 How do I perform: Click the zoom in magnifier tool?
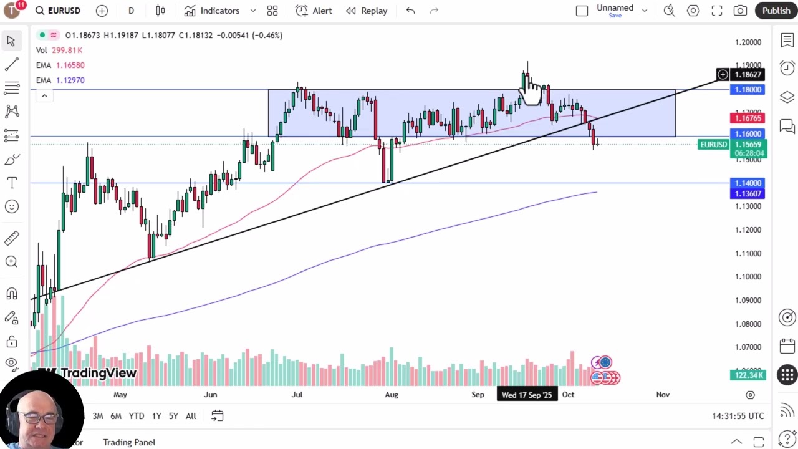(x=11, y=262)
